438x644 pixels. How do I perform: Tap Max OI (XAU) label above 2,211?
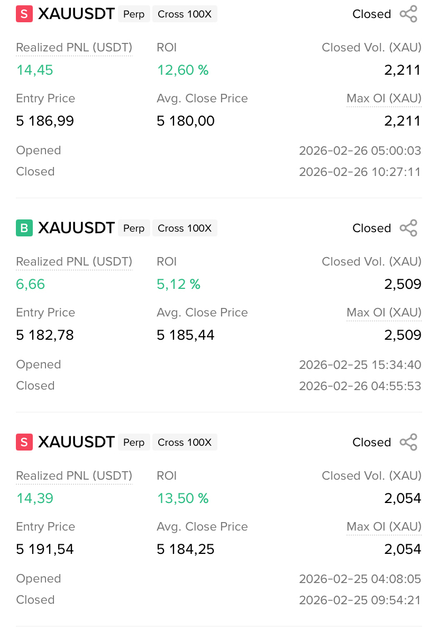(x=384, y=99)
